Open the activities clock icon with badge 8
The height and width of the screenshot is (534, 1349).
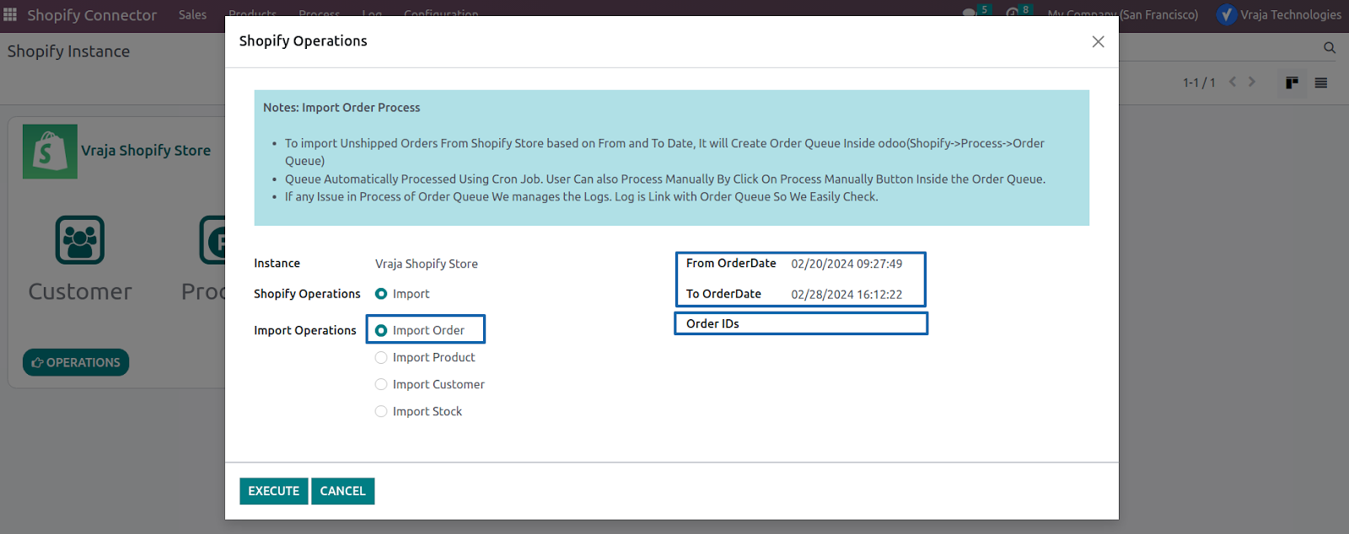click(1013, 13)
